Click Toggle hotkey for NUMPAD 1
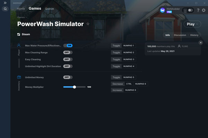 116,46
